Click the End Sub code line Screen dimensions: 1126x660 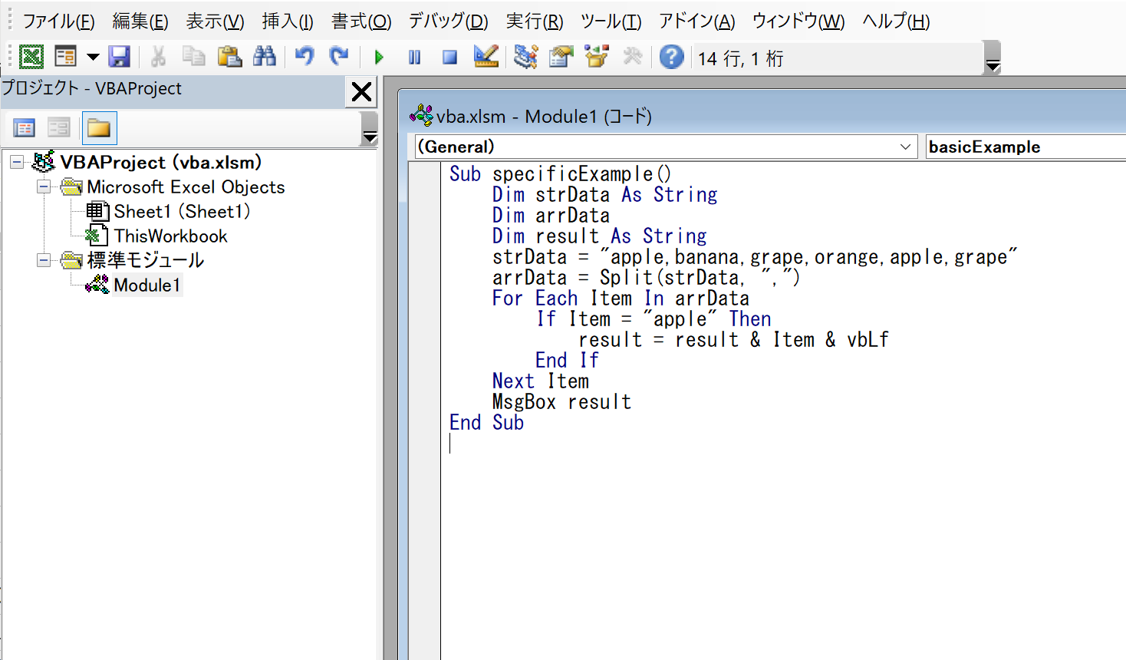pyautogui.click(x=486, y=422)
